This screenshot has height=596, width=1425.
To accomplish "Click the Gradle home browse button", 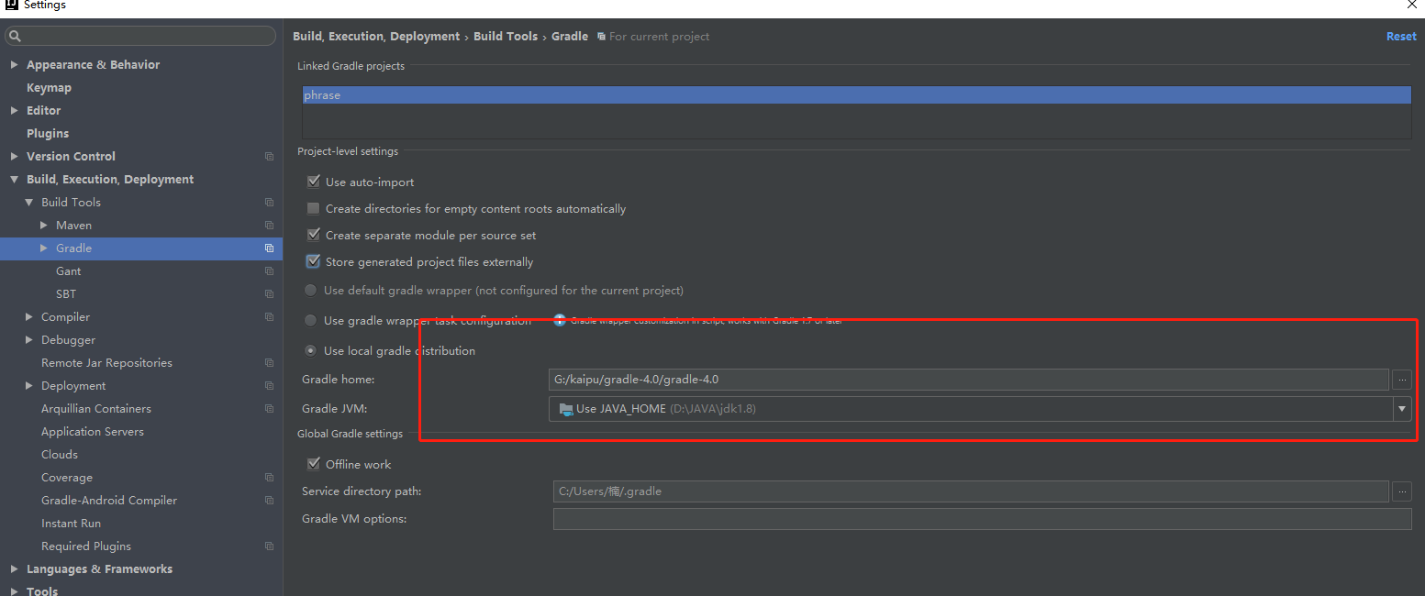I will click(1402, 380).
